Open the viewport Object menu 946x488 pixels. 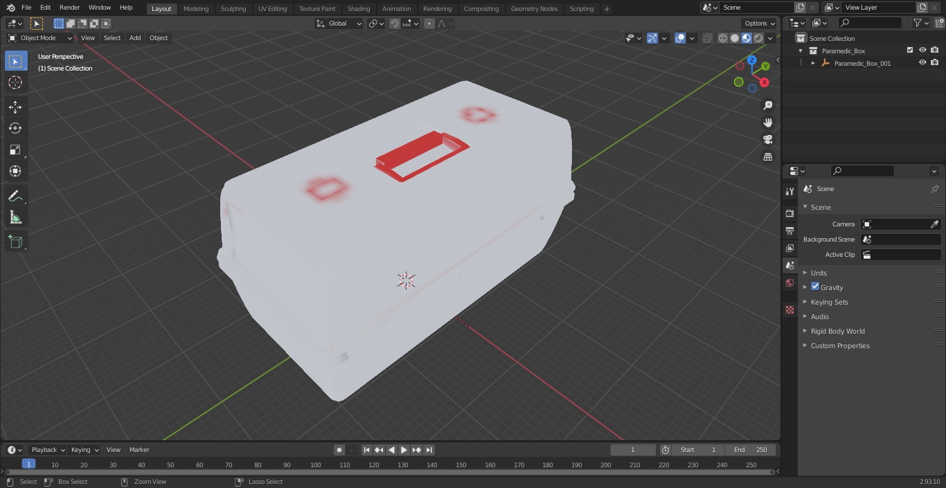(159, 38)
